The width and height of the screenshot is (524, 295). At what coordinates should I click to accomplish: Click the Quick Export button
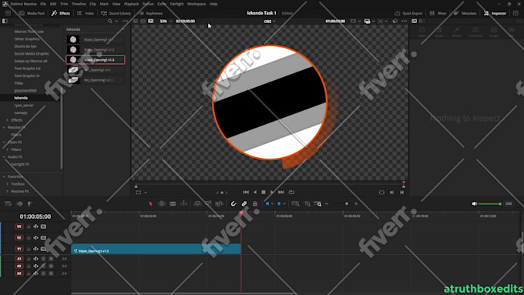click(x=408, y=13)
